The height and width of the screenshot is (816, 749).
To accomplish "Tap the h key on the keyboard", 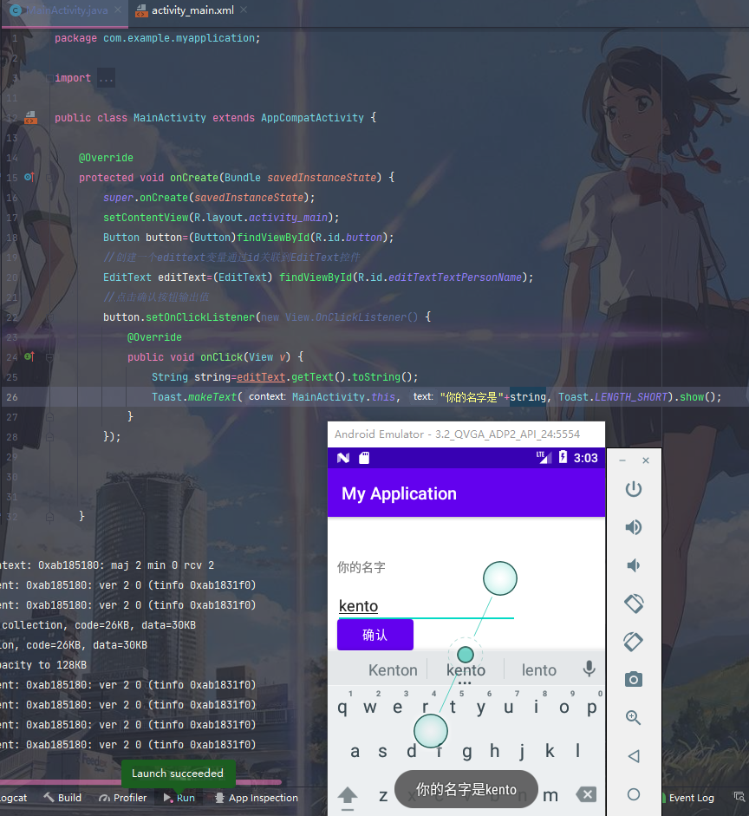I will [495, 751].
